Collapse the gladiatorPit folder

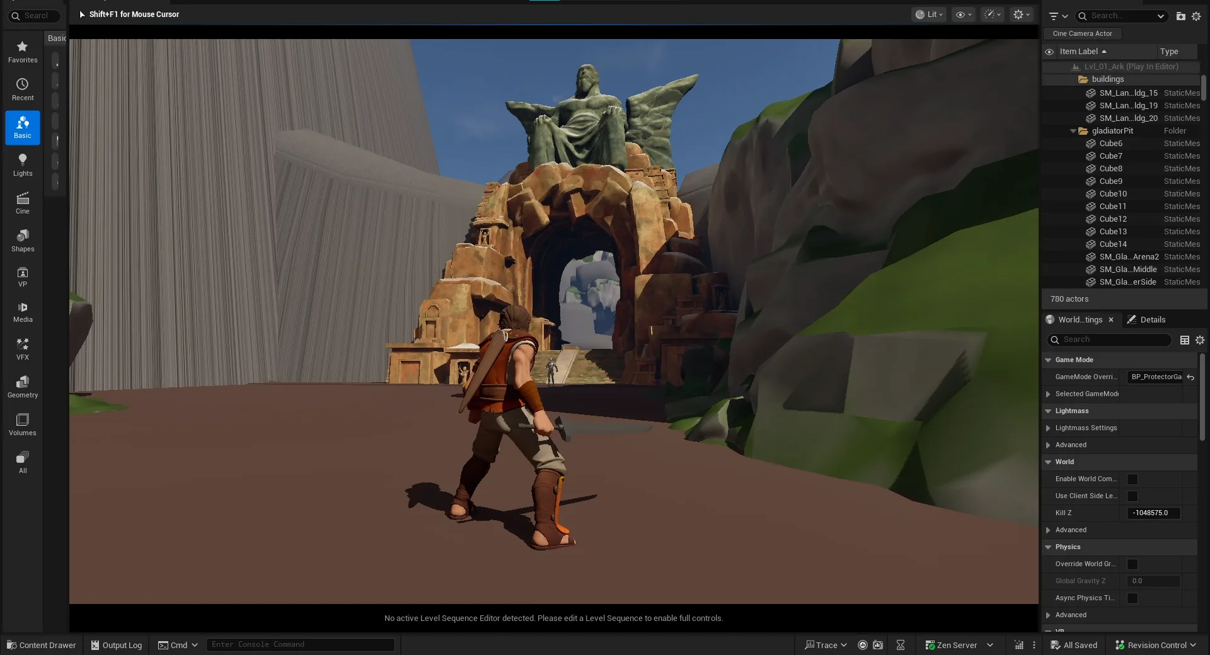[1073, 131]
